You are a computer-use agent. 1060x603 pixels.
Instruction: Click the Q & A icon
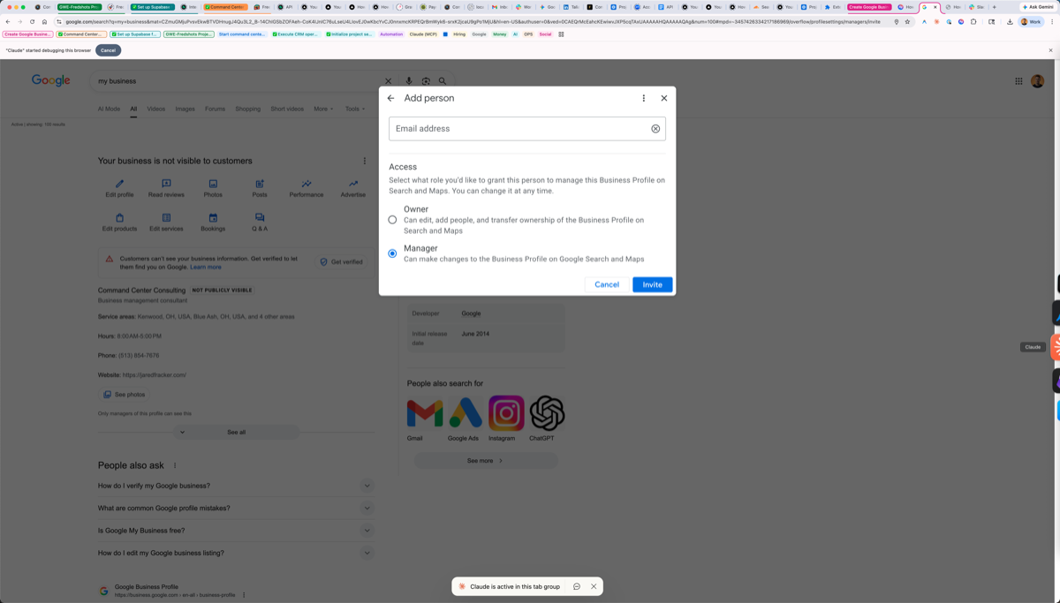coord(260,217)
